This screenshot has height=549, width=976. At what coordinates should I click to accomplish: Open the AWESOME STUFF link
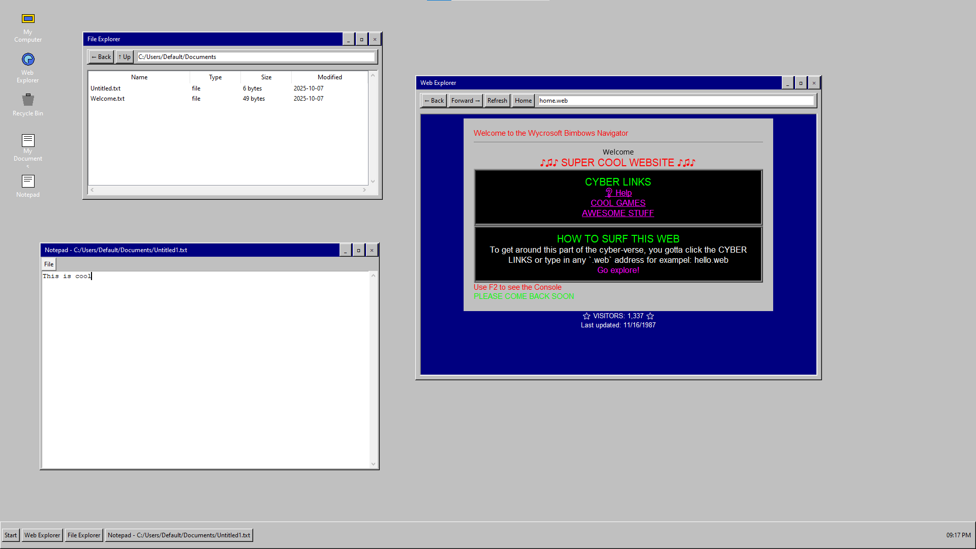tap(618, 213)
